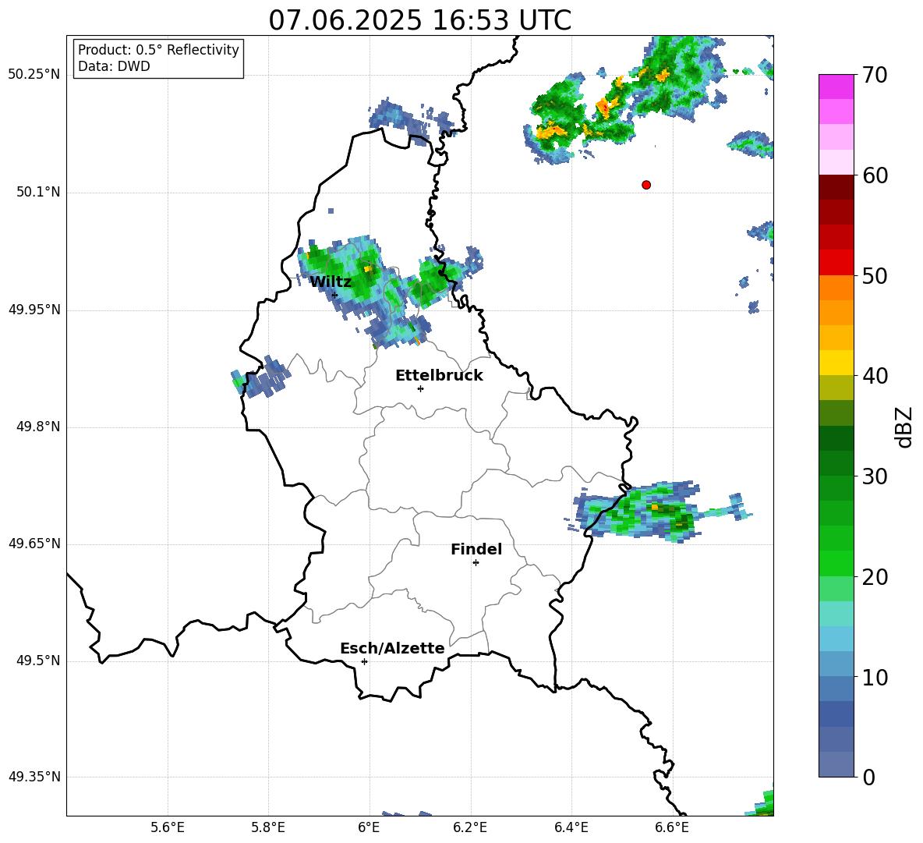Click the dark red colorbar segment below 60
The height and width of the screenshot is (843, 923).
pos(836,187)
